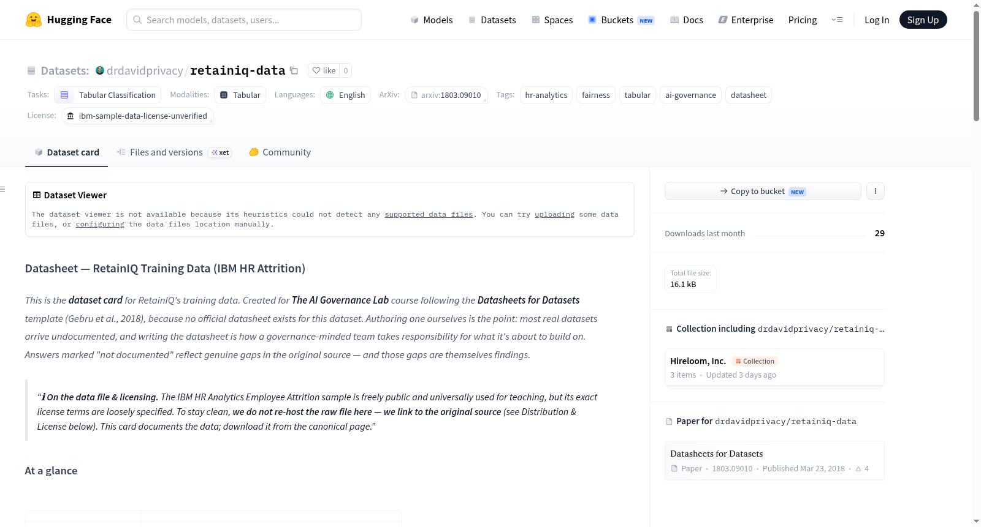Click the heart like button
The height and width of the screenshot is (527, 981).
click(324, 70)
